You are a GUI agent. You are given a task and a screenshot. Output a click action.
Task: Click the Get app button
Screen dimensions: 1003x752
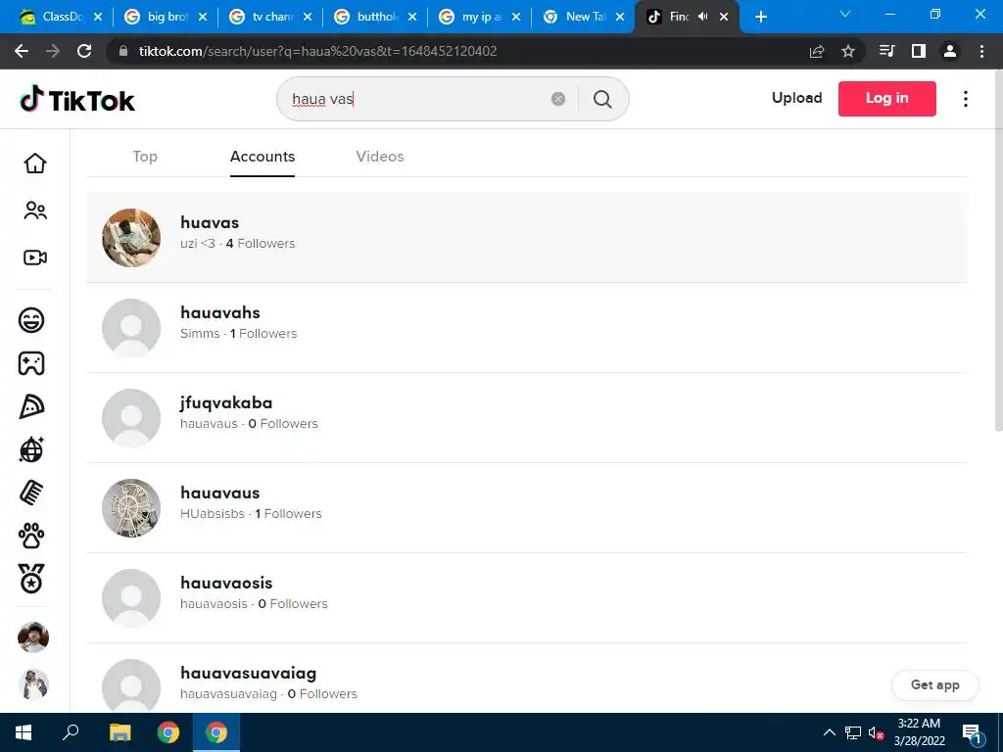(934, 684)
